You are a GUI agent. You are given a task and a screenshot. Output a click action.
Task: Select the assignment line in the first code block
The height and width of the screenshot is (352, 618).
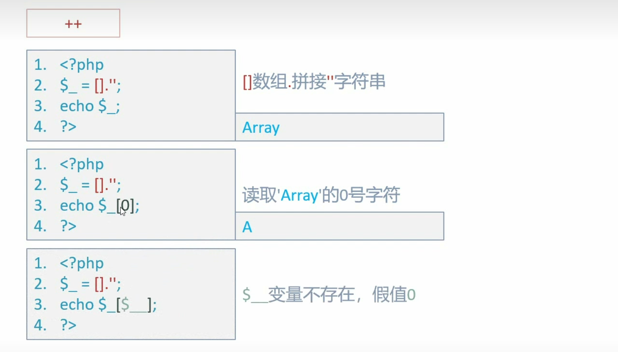point(90,86)
